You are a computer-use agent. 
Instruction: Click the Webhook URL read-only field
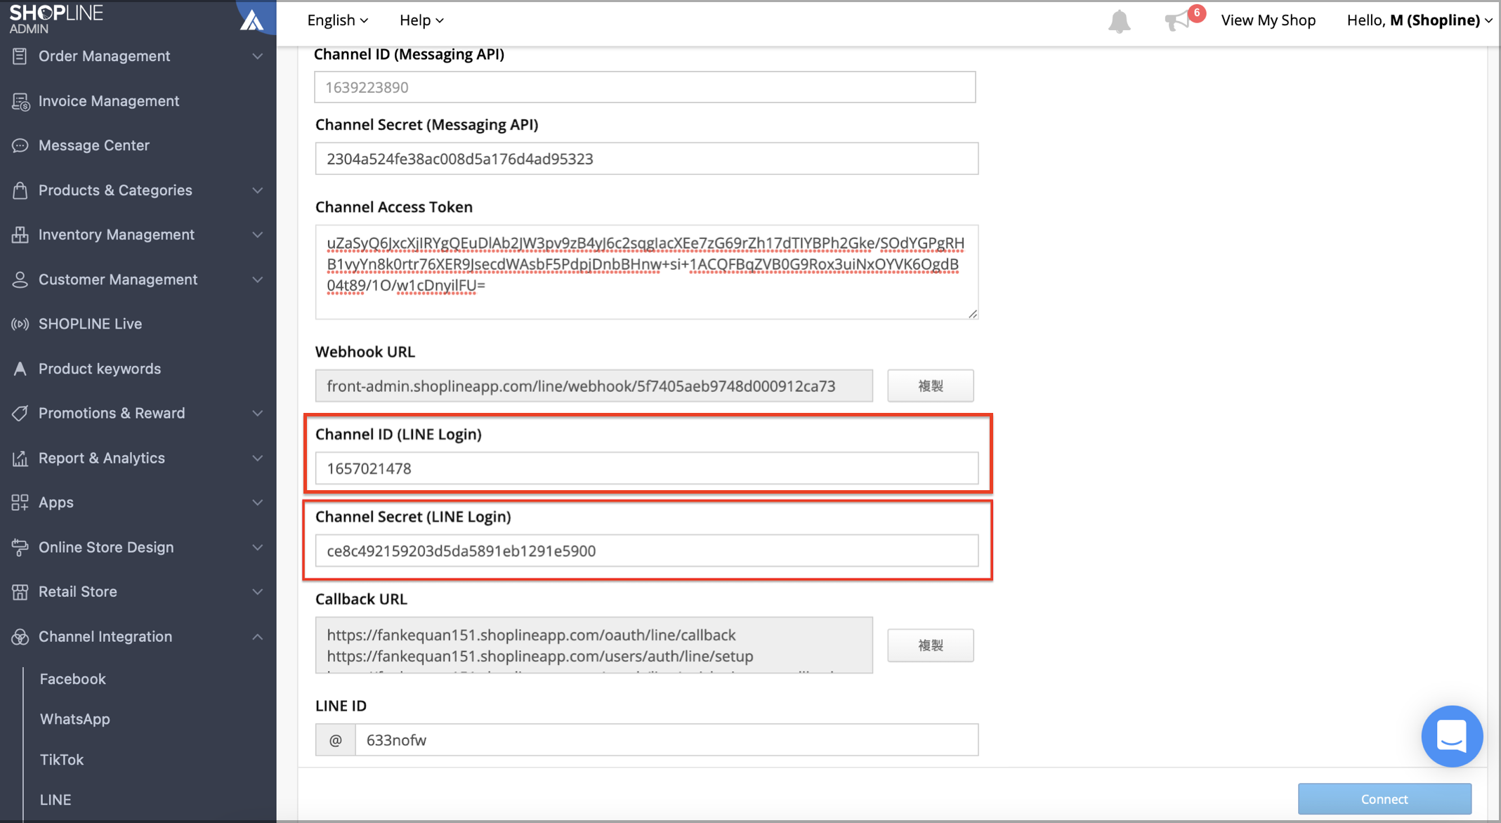tap(594, 386)
